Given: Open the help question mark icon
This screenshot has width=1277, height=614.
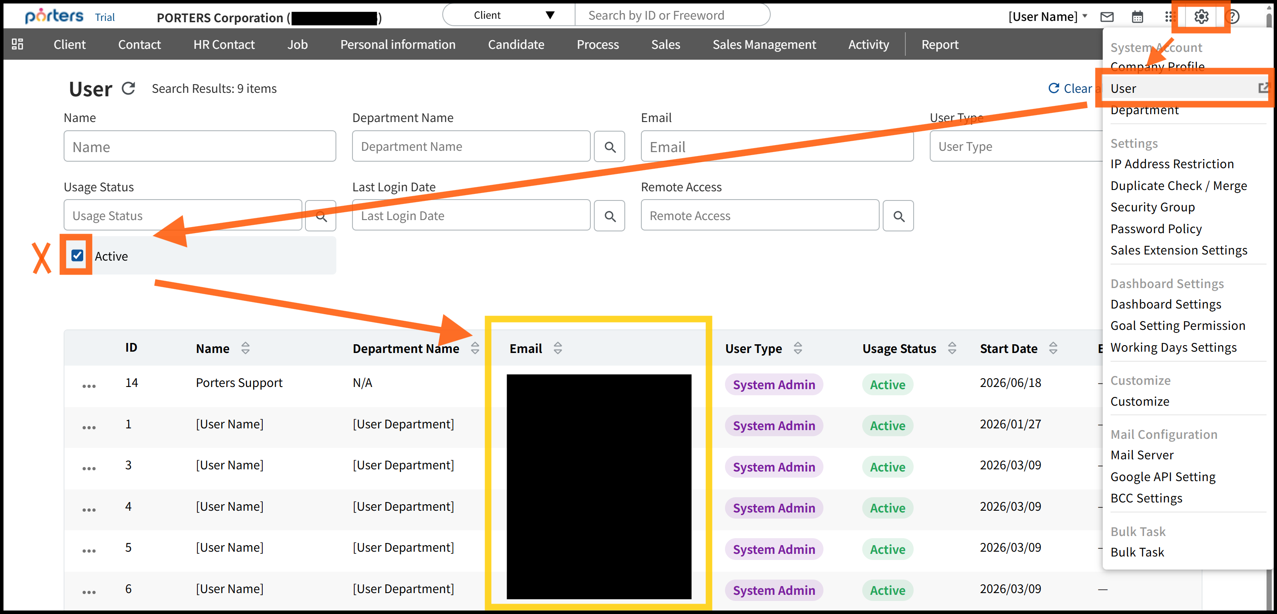Looking at the screenshot, I should click(1233, 17).
